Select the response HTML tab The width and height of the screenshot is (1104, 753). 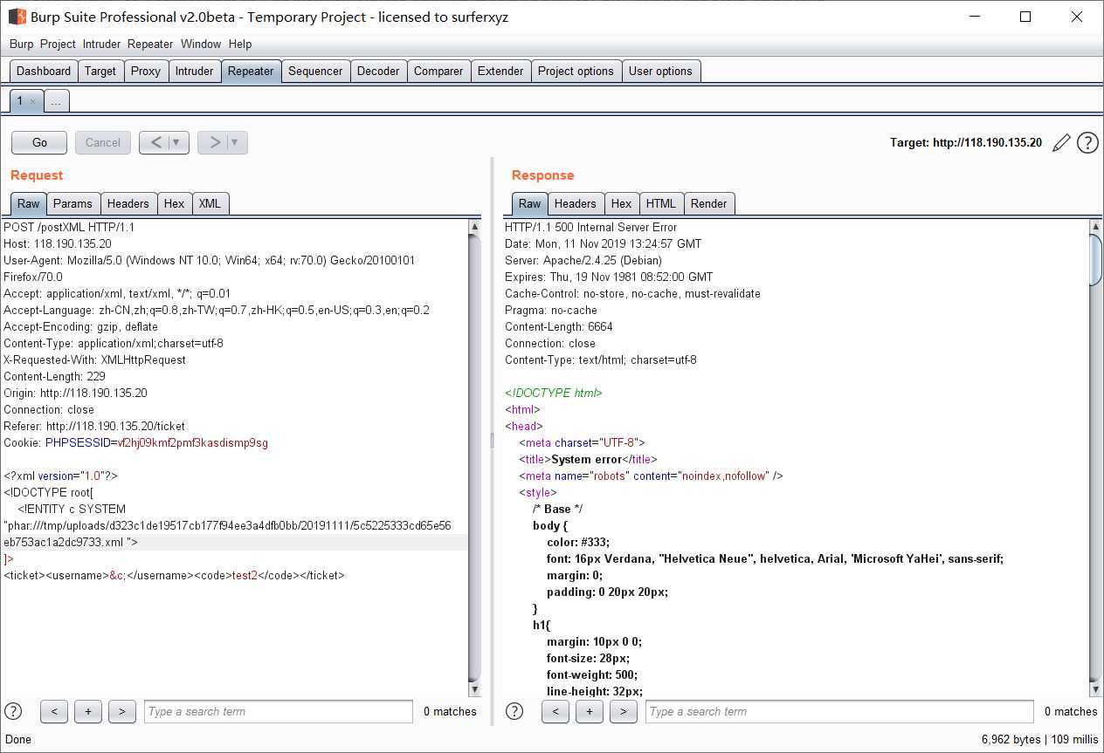pyautogui.click(x=661, y=203)
